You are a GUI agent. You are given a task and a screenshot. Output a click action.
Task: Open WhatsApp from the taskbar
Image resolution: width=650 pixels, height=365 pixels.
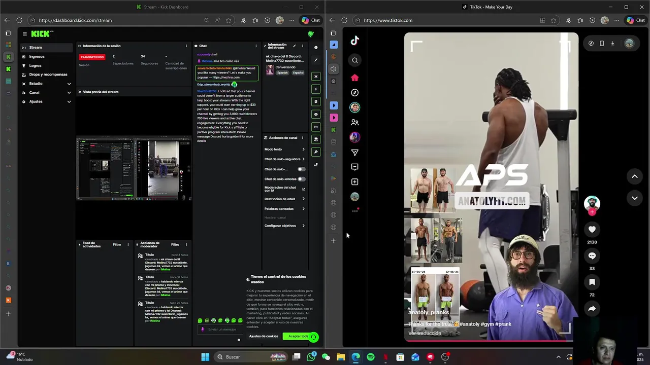pos(311,357)
